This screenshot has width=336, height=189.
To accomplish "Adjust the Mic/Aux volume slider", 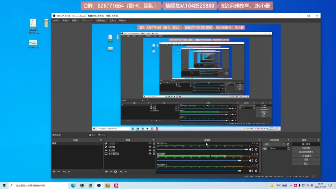I will pyautogui.click(x=202, y=150).
